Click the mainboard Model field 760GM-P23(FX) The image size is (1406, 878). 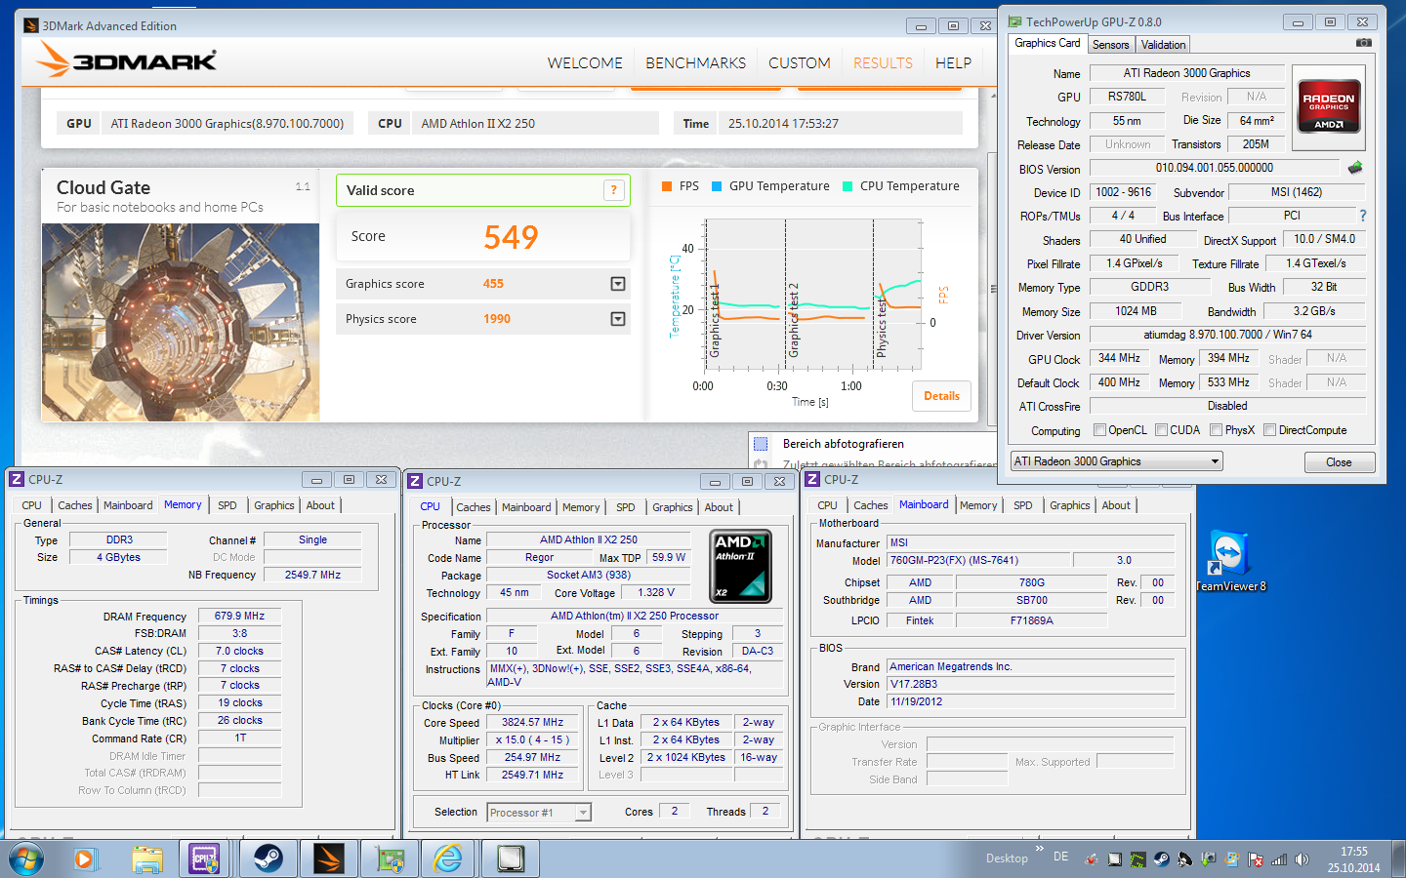click(x=978, y=561)
